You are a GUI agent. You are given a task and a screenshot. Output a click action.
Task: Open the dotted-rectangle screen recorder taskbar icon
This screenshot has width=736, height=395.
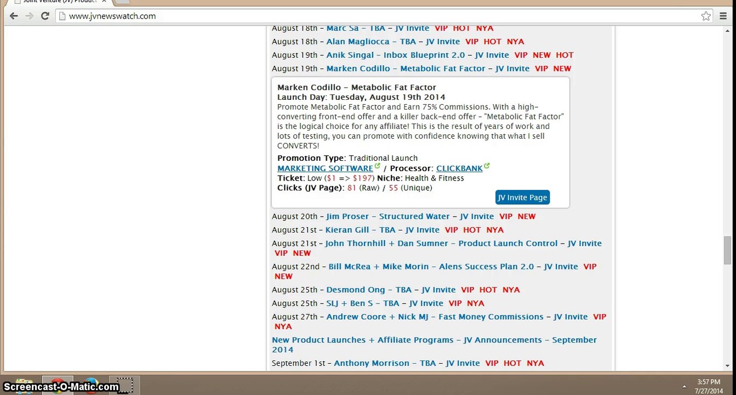125,385
